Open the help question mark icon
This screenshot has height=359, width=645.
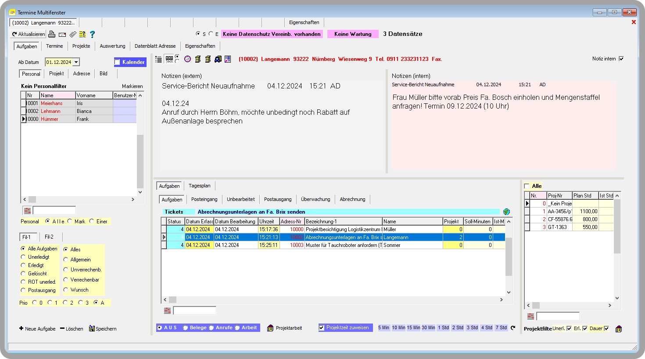tap(92, 34)
